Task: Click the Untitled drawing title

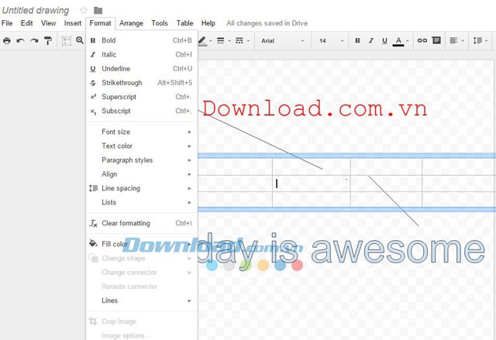Action: (x=36, y=10)
